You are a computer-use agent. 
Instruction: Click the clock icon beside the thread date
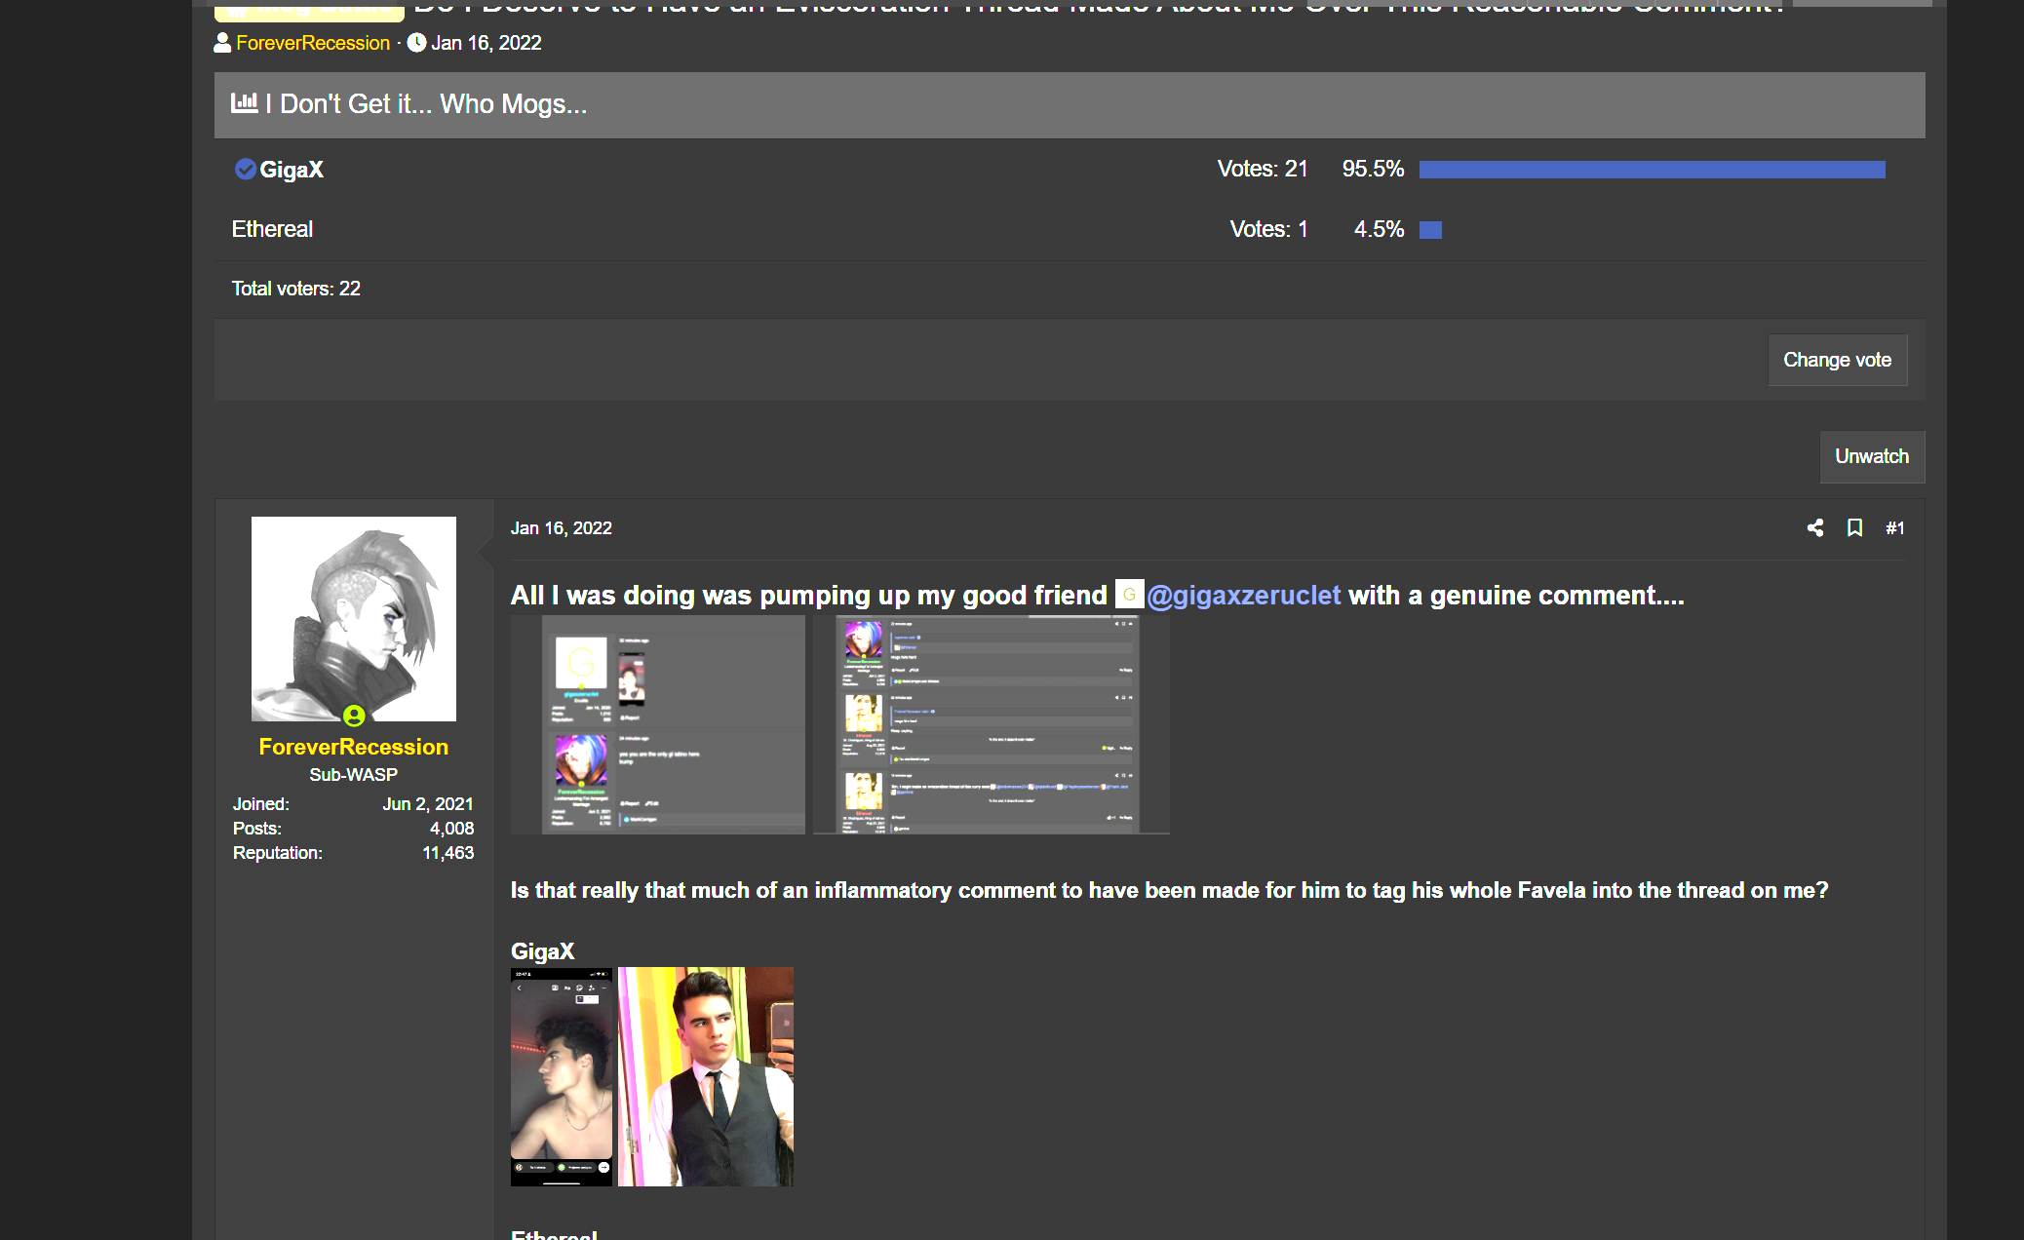(x=416, y=42)
